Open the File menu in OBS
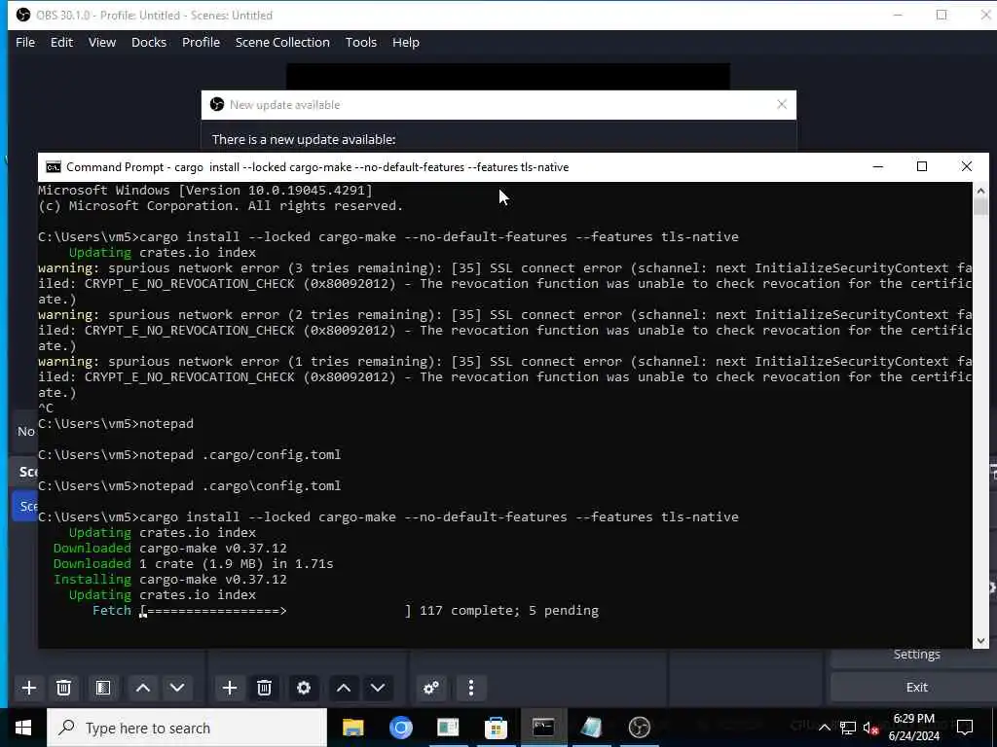997x747 pixels. (x=25, y=42)
